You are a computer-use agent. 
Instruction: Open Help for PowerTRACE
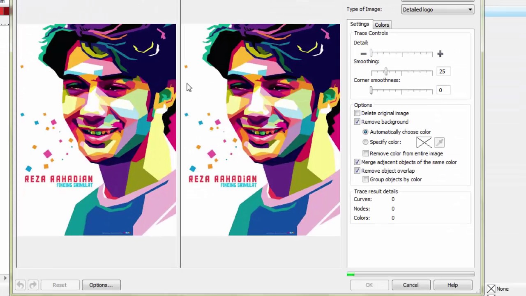click(452, 285)
